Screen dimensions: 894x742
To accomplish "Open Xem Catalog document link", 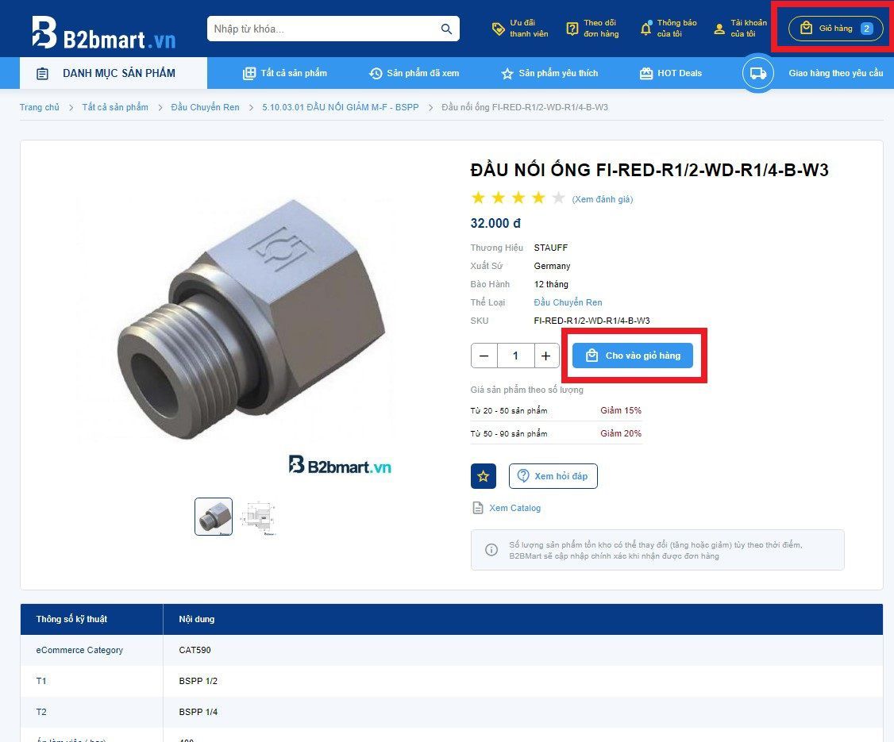I will (507, 508).
